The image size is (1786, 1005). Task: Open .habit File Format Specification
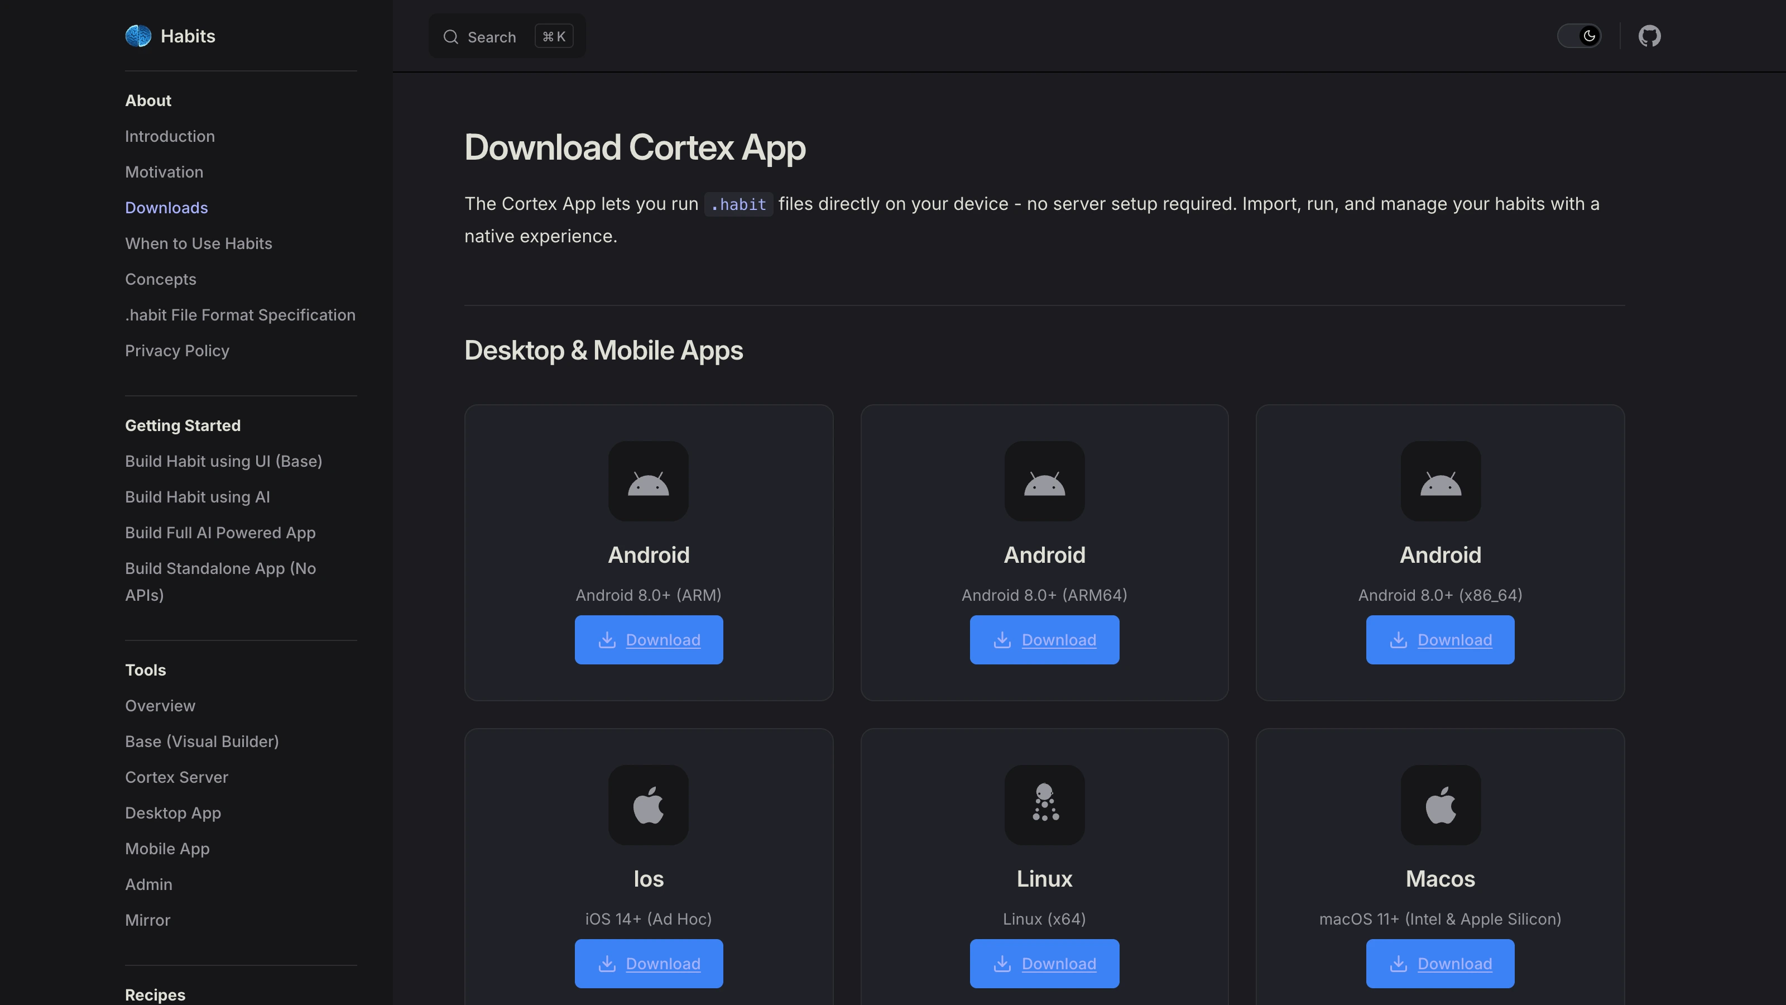pos(240,315)
